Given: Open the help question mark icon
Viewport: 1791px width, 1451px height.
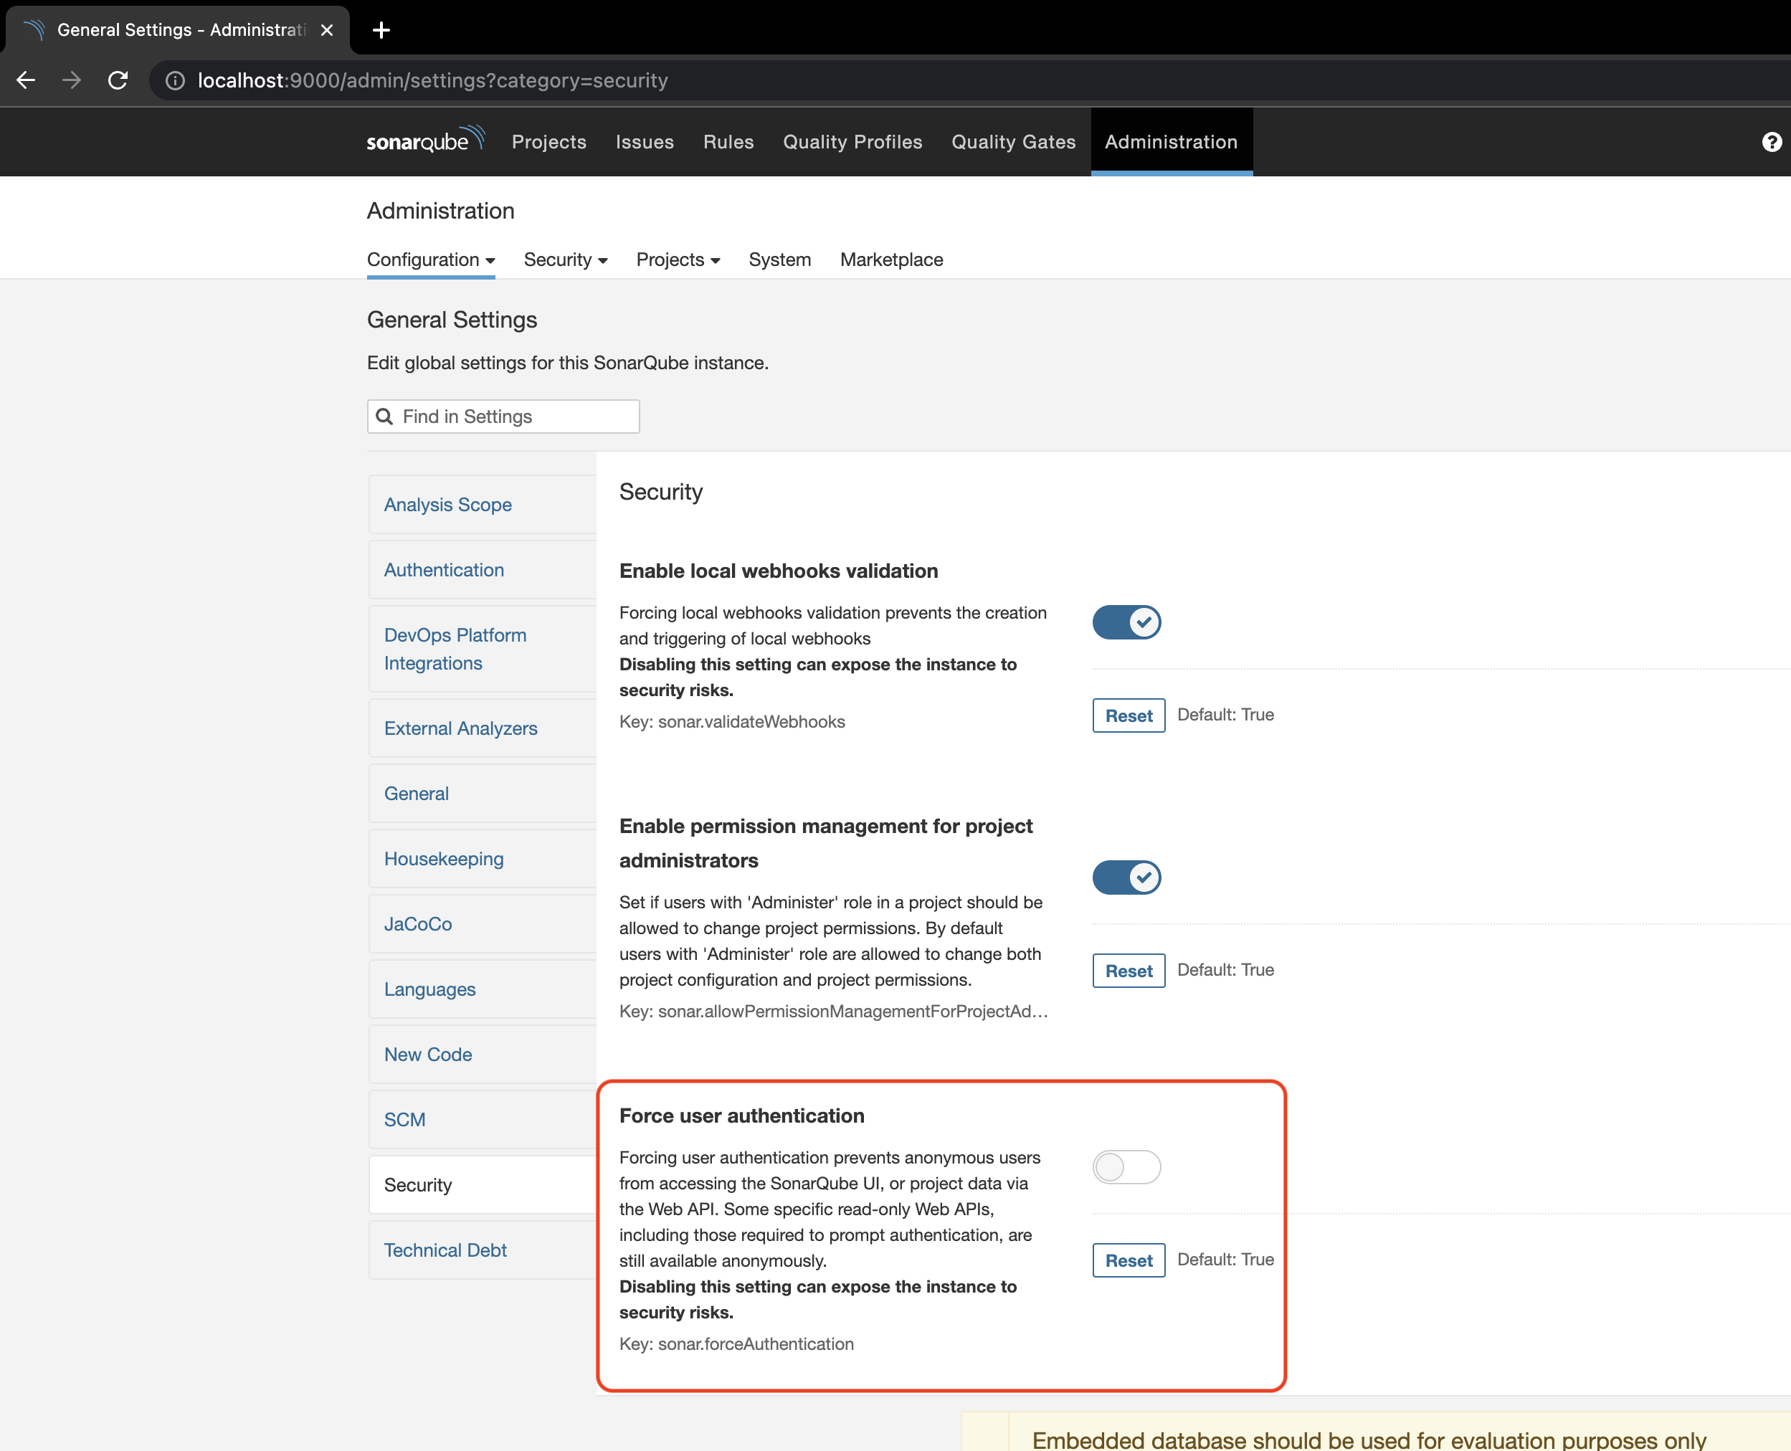Looking at the screenshot, I should coord(1771,142).
